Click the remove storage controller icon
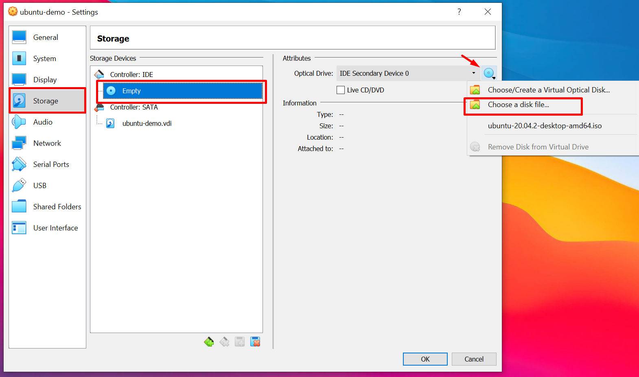Screen dimensions: 639x377 point(224,342)
